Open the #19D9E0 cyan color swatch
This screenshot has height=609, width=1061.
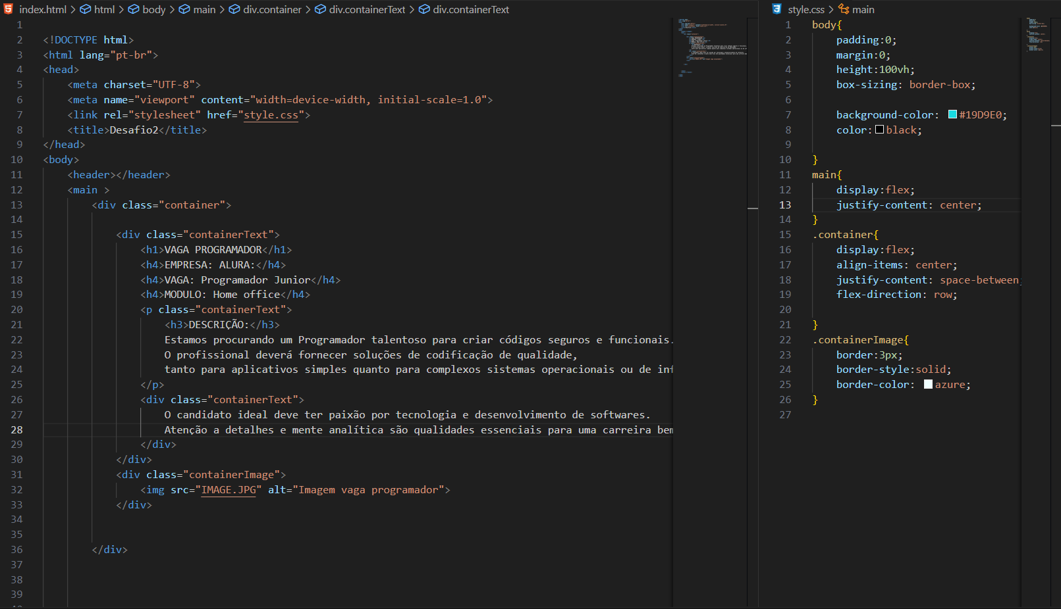pyautogui.click(x=952, y=114)
